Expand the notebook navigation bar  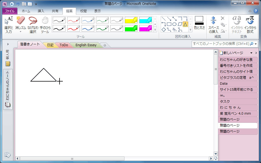point(8,44)
